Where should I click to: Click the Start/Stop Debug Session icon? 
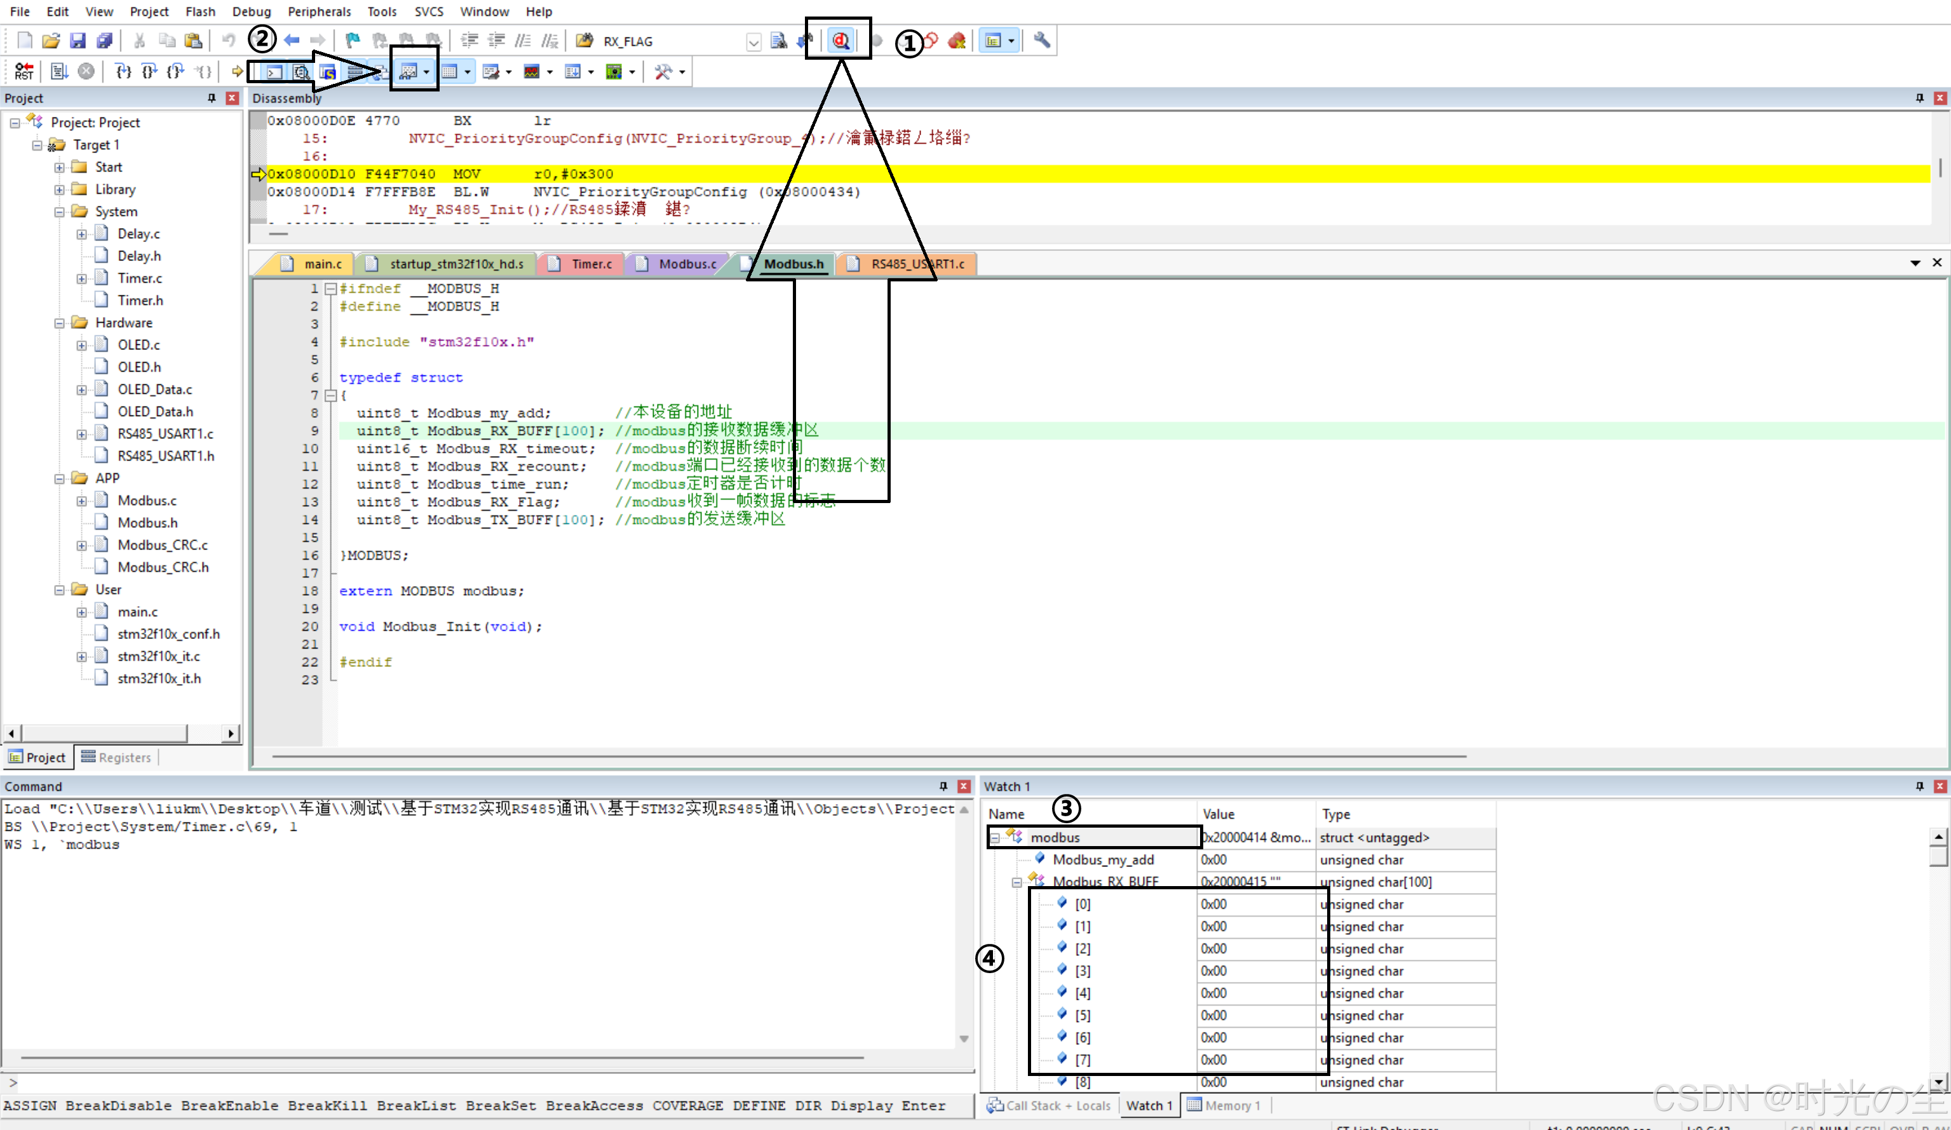coord(840,41)
